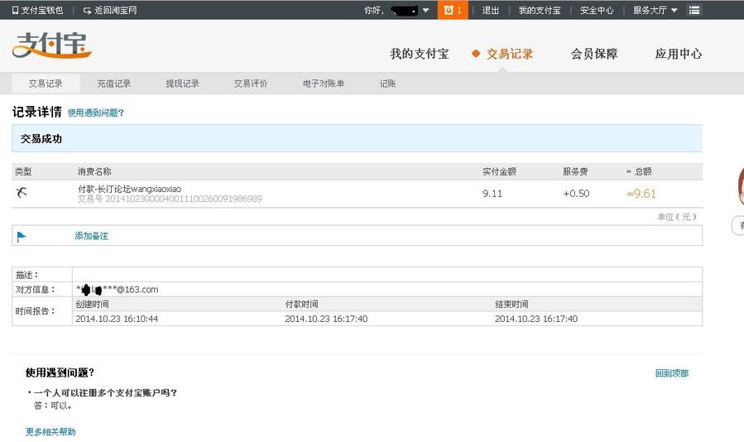The image size is (744, 442).
Task: Click the 支付宝 logo
Action: tap(51, 46)
